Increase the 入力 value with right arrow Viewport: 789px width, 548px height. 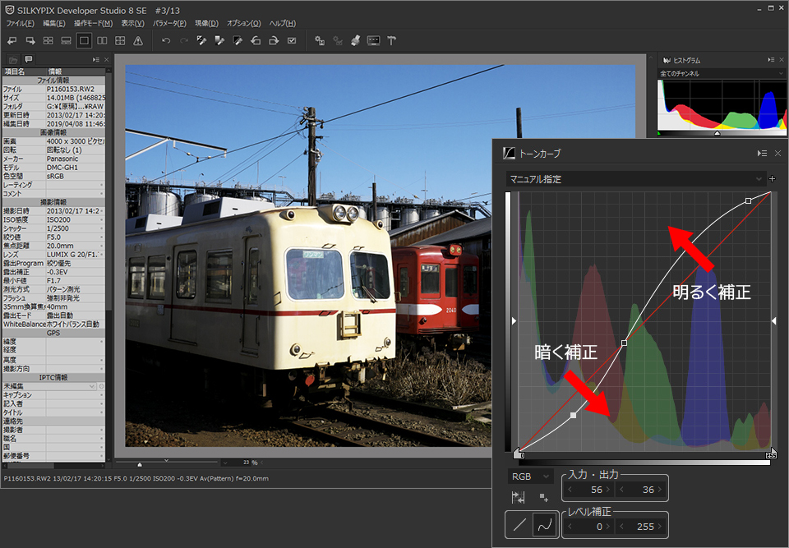coord(609,490)
